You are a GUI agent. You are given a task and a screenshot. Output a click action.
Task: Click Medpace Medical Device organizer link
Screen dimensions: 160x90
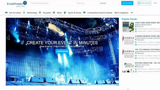point(143,25)
